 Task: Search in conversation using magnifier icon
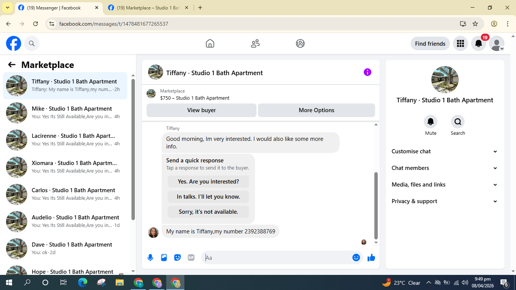(x=458, y=122)
